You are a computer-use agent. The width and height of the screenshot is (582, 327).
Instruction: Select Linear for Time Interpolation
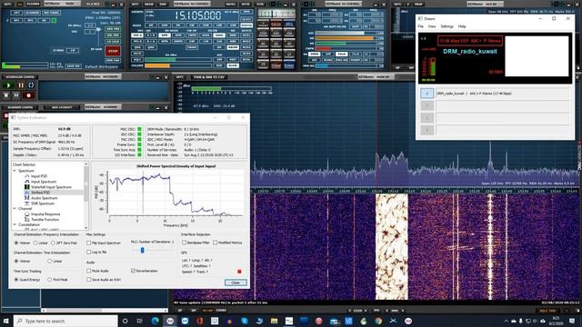coord(49,262)
